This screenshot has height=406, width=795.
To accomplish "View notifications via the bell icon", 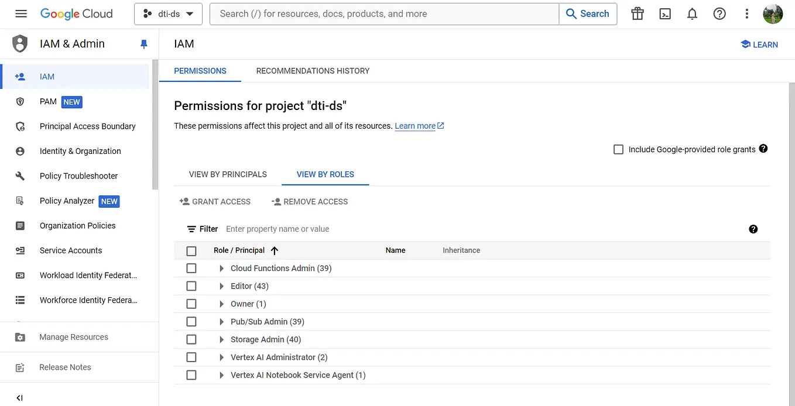I will pos(692,13).
